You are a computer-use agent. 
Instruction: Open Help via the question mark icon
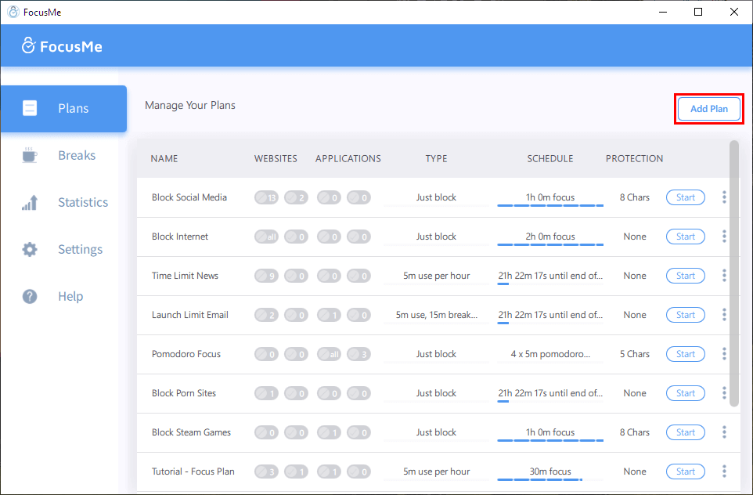29,296
